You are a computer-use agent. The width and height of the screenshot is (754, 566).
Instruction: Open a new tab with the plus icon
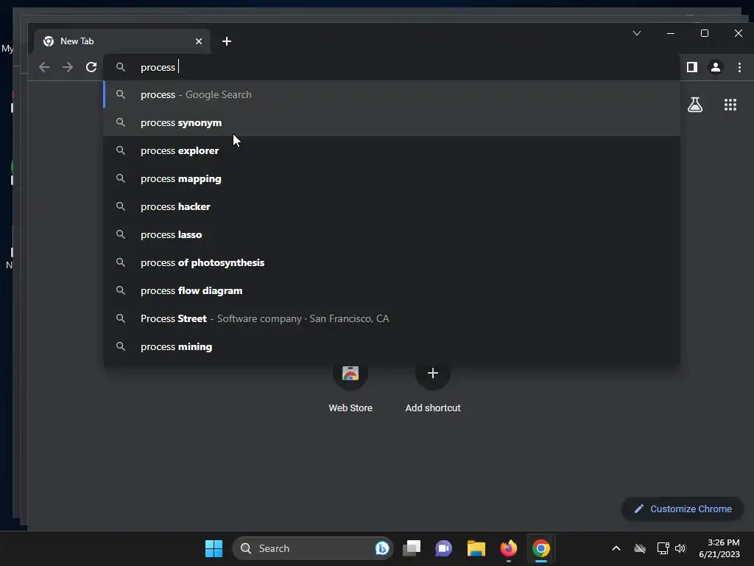pyautogui.click(x=227, y=41)
